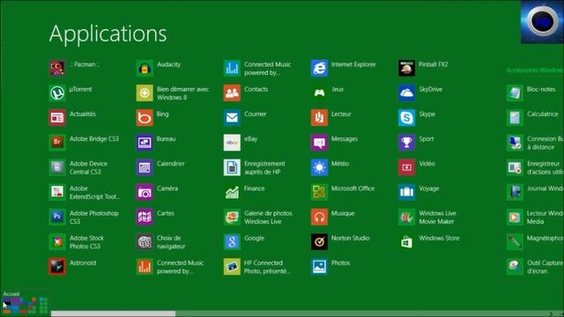
Task: Launch the Voyage suitcase icon
Action: click(407, 192)
